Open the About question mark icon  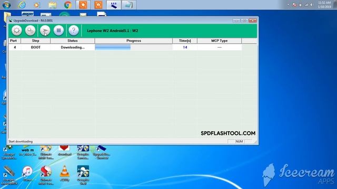pos(74,30)
